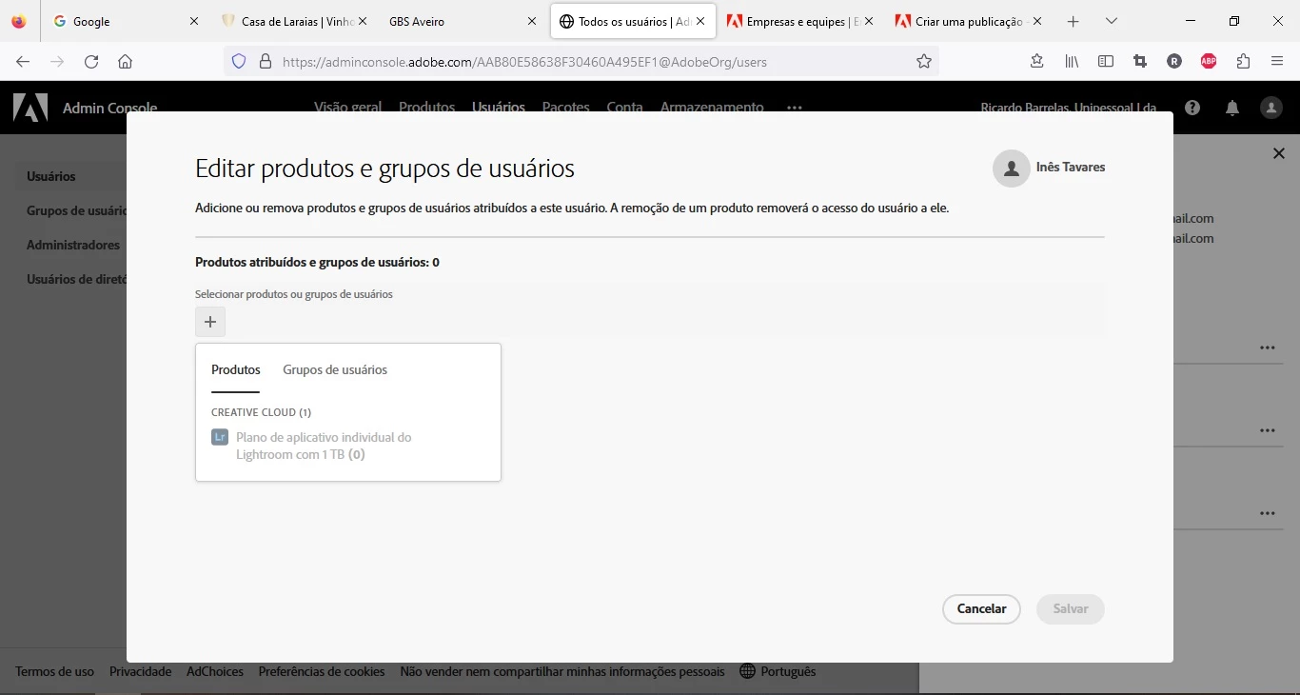
Task: Open the Adblock Plus extension icon
Action: (1209, 62)
